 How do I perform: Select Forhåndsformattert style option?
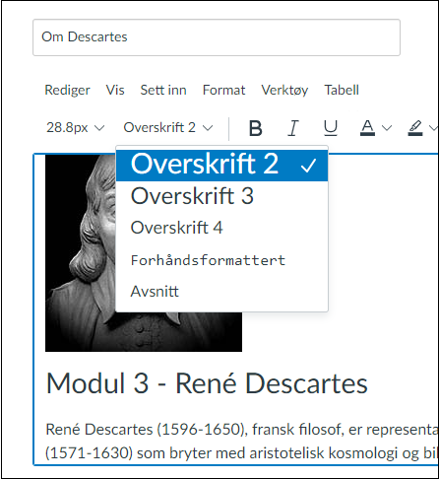222,260
